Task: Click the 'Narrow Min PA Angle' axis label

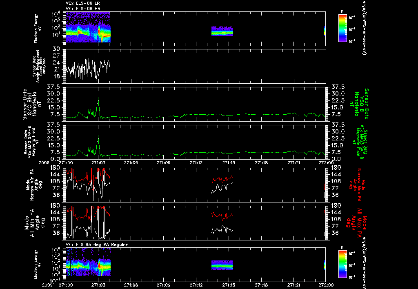Action: pos(34,185)
